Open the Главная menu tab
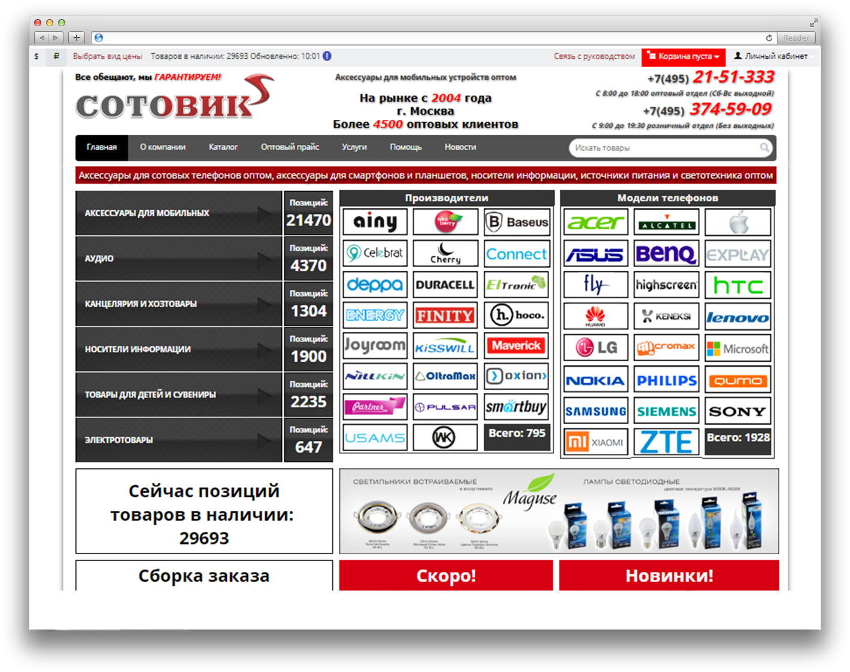This screenshot has width=850, height=672. [x=102, y=147]
